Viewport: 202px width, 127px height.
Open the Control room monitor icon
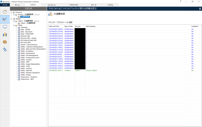5,27
